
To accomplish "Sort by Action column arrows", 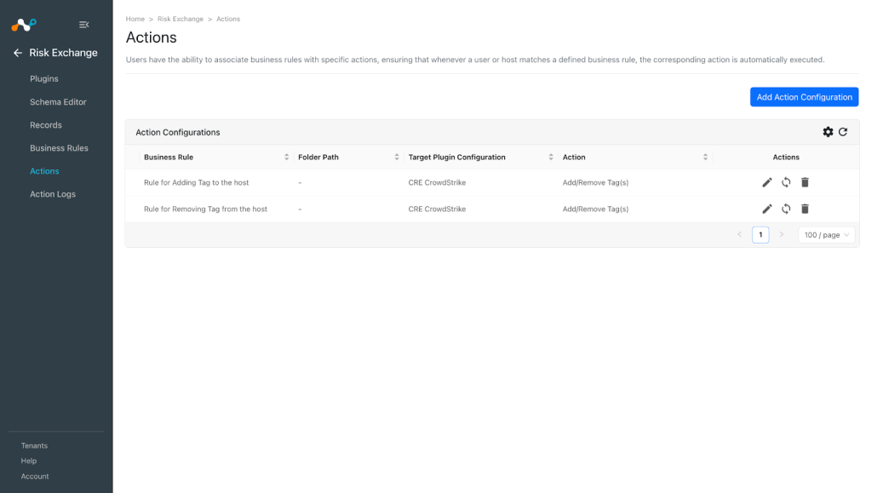I will tap(705, 158).
